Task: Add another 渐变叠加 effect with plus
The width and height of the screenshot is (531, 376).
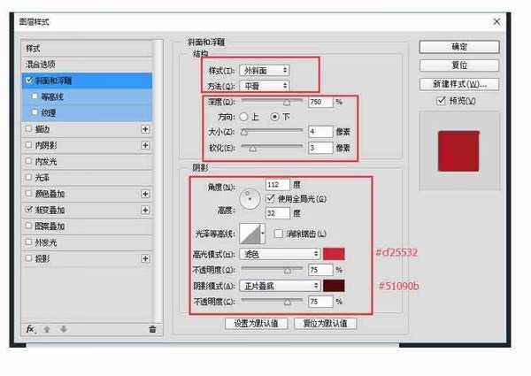Action: coord(145,211)
